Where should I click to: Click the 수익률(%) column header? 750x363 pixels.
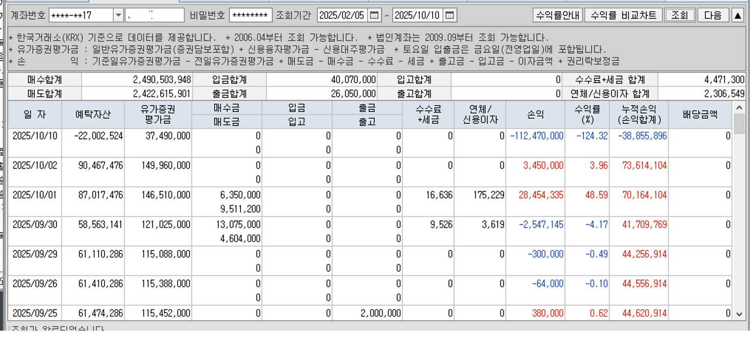(587, 115)
